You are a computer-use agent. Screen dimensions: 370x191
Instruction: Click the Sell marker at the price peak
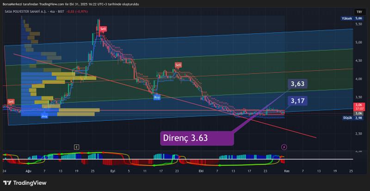click(103, 29)
